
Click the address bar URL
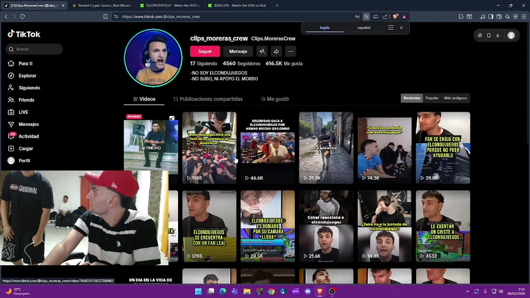(161, 17)
